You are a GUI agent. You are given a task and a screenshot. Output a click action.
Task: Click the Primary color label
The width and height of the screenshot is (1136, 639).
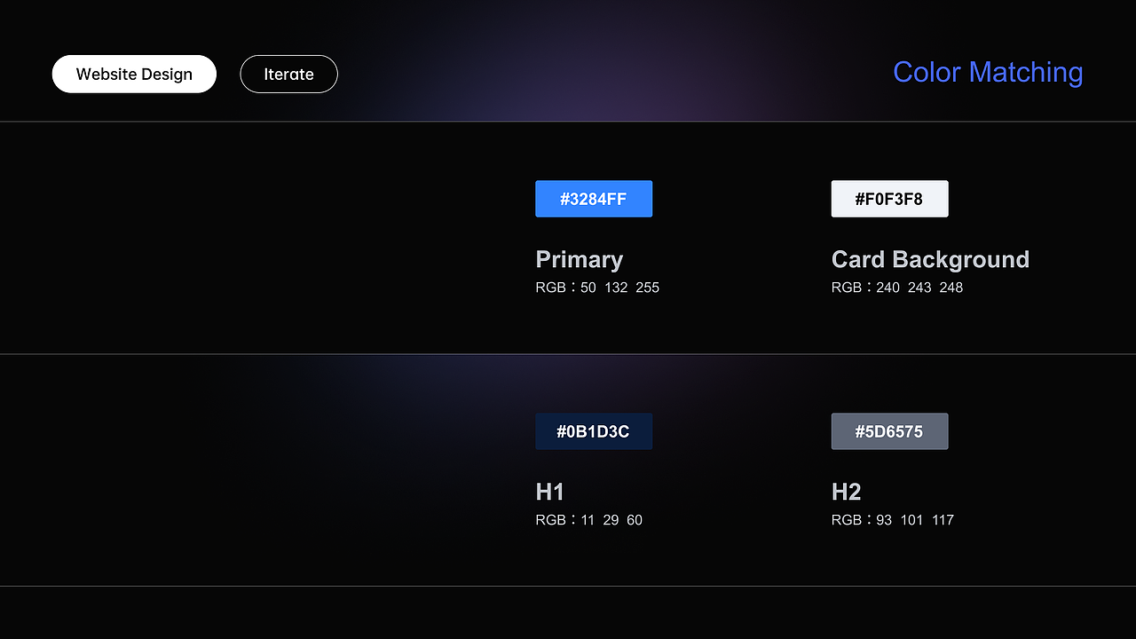[579, 259]
